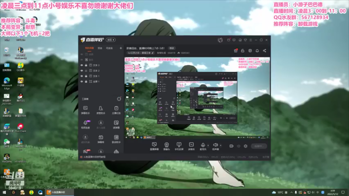
Task: Click the live streaming button at the bottom right
Action: pos(259,146)
